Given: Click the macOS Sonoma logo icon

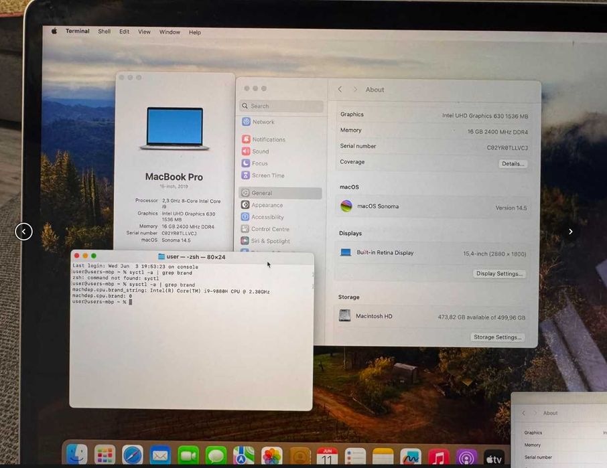Looking at the screenshot, I should (x=346, y=206).
